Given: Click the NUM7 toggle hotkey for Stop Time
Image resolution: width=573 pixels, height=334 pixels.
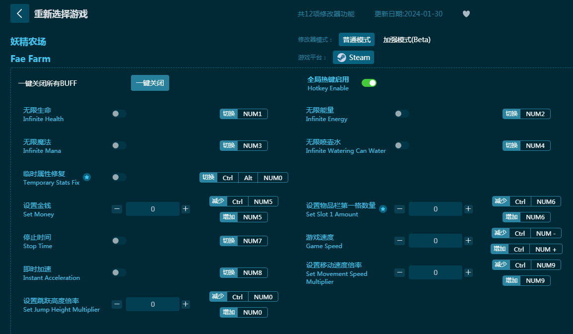Looking at the screenshot, I should click(244, 241).
